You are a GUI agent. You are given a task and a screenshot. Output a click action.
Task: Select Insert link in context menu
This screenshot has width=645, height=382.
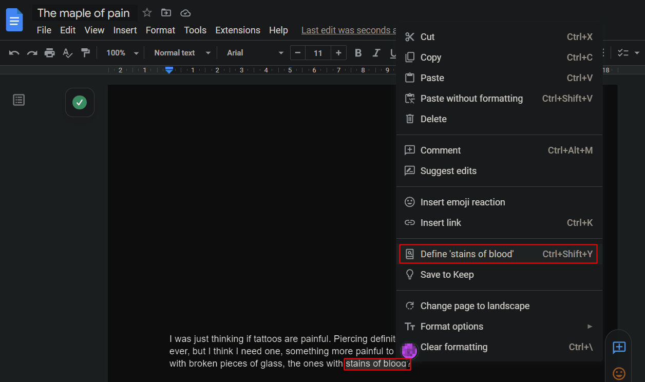499,223
